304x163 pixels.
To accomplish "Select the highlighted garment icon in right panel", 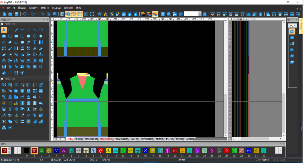I will (292, 31).
